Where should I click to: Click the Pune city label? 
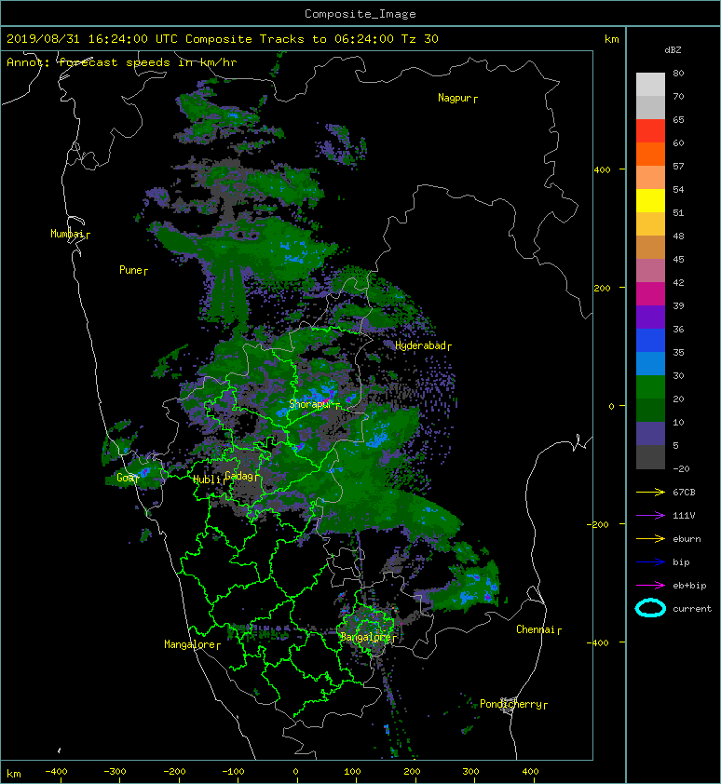133,271
